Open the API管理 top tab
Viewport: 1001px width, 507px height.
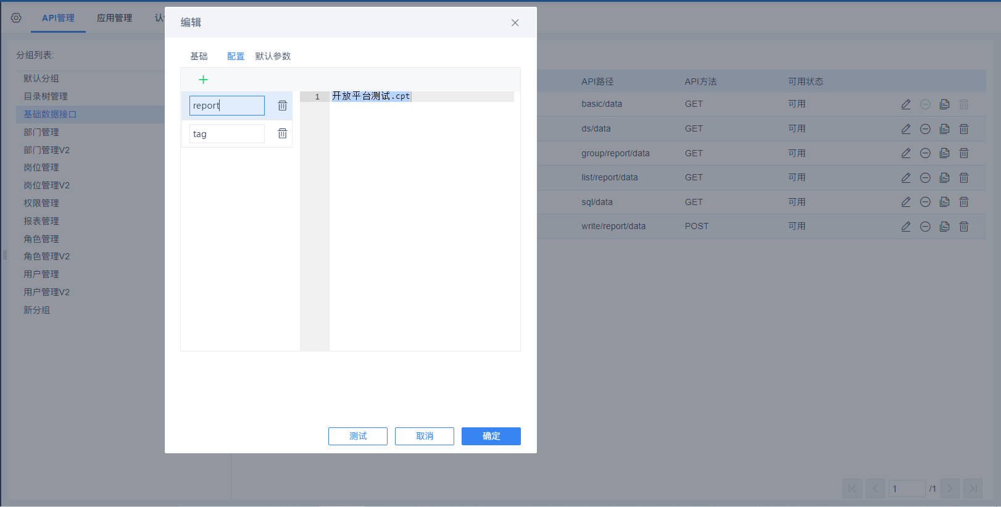click(x=58, y=18)
